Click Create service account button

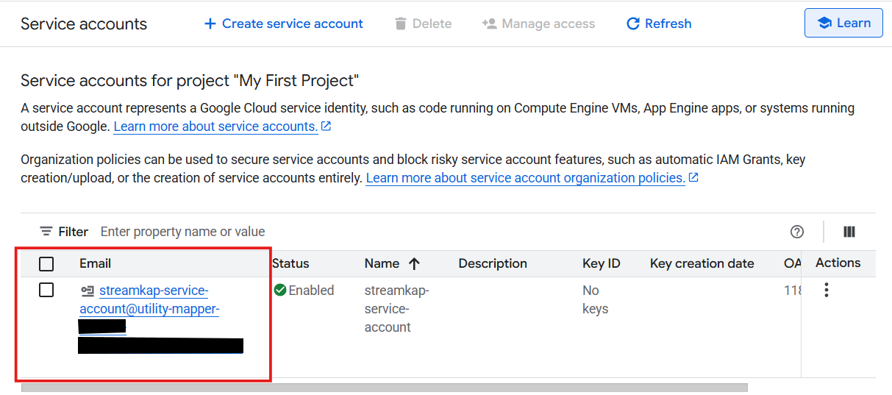pos(283,24)
